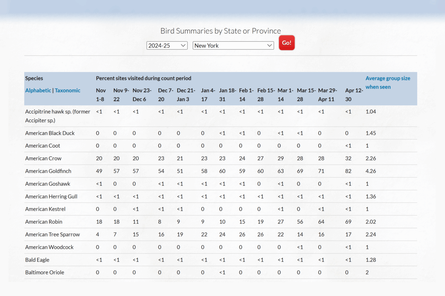Sort species by Alphabetic order
Screen dimensions: 445x296
tap(38, 90)
